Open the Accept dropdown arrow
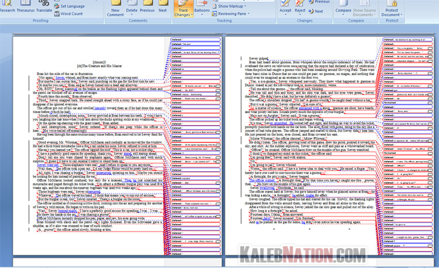Image resolution: width=439 pixels, height=268 pixels. tap(285, 15)
